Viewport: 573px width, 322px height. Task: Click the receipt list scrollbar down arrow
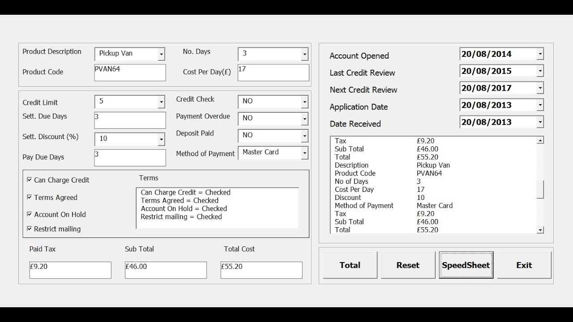coord(540,230)
